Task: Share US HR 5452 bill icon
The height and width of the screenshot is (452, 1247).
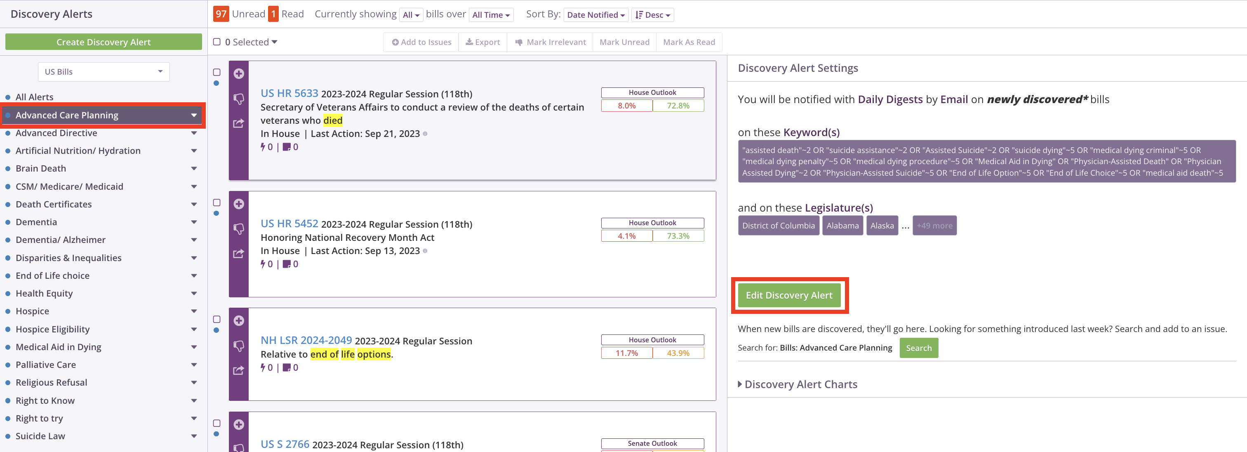Action: click(x=239, y=254)
